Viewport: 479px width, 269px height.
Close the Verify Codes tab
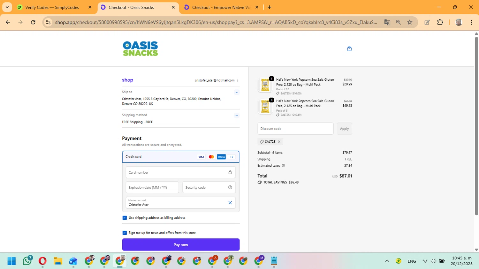(90, 7)
